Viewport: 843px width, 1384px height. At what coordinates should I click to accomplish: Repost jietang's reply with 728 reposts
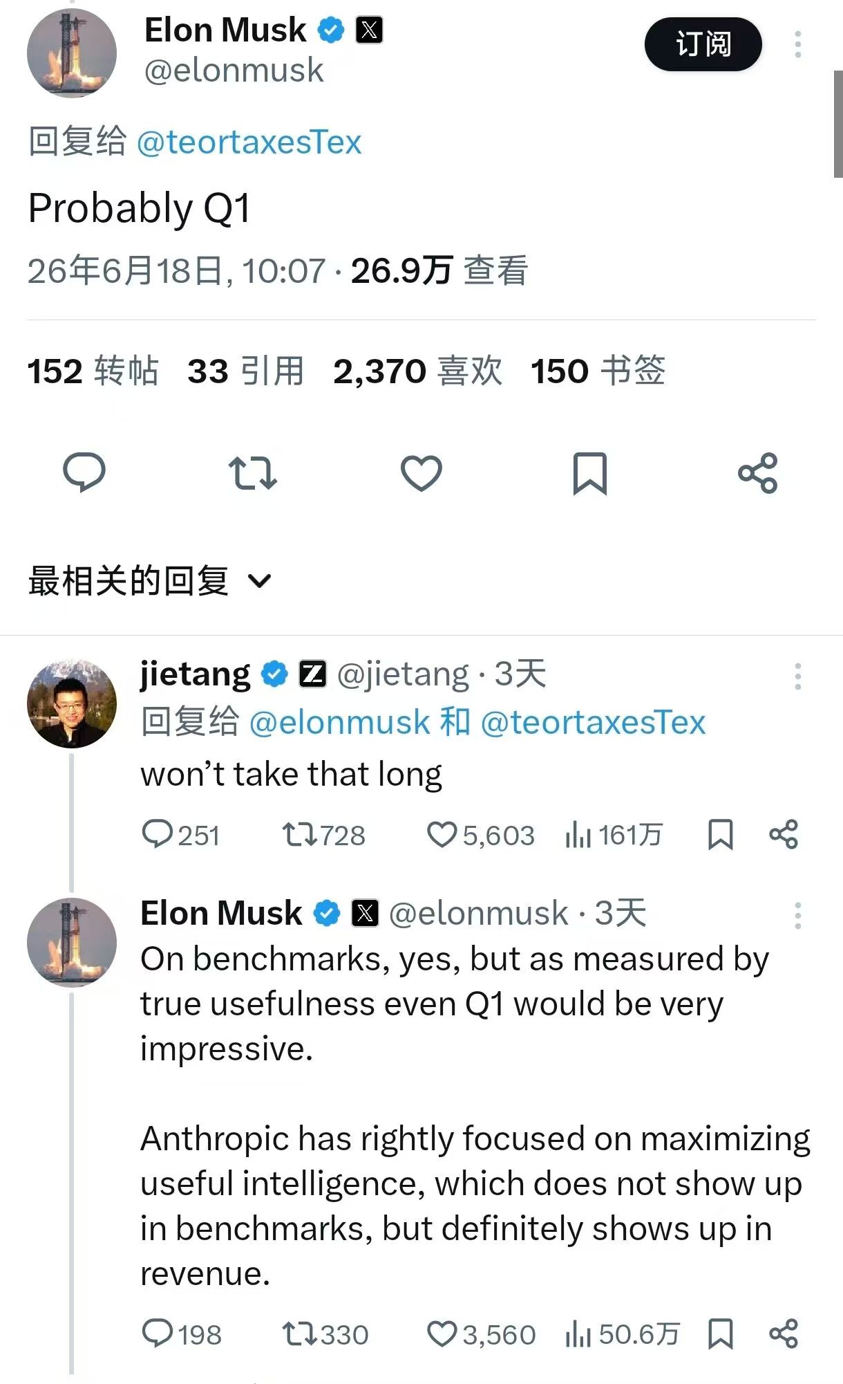click(x=323, y=835)
